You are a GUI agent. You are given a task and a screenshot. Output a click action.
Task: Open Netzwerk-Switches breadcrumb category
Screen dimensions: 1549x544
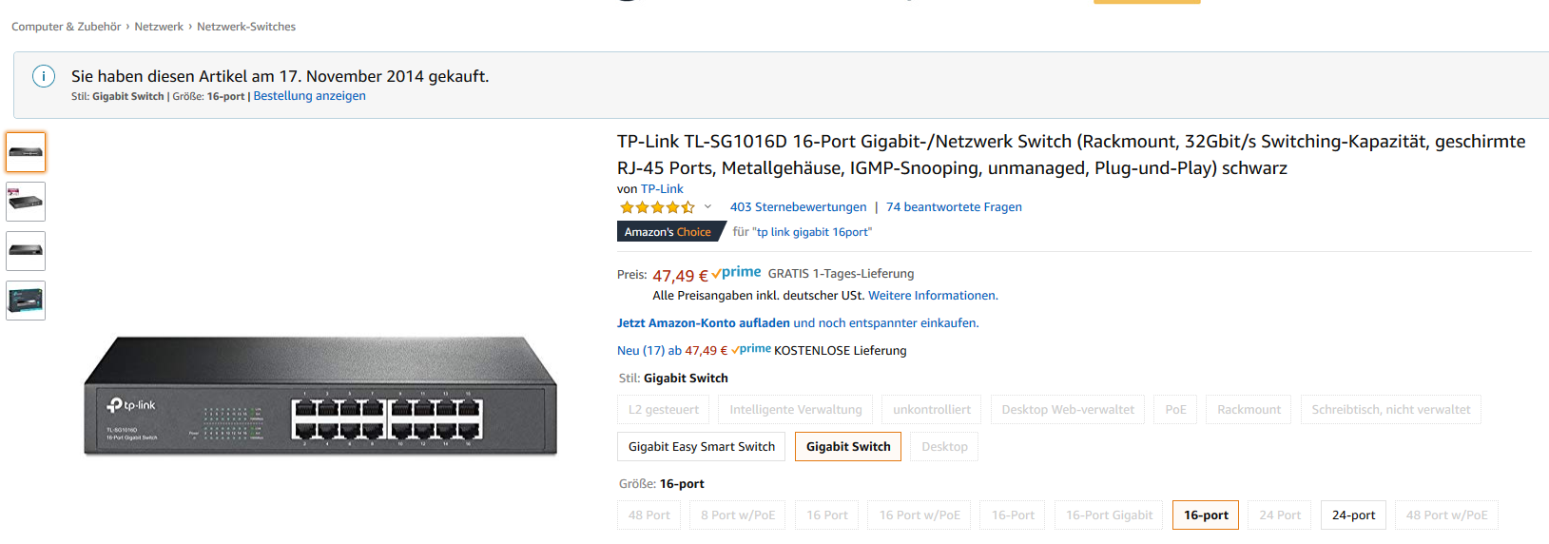[246, 27]
